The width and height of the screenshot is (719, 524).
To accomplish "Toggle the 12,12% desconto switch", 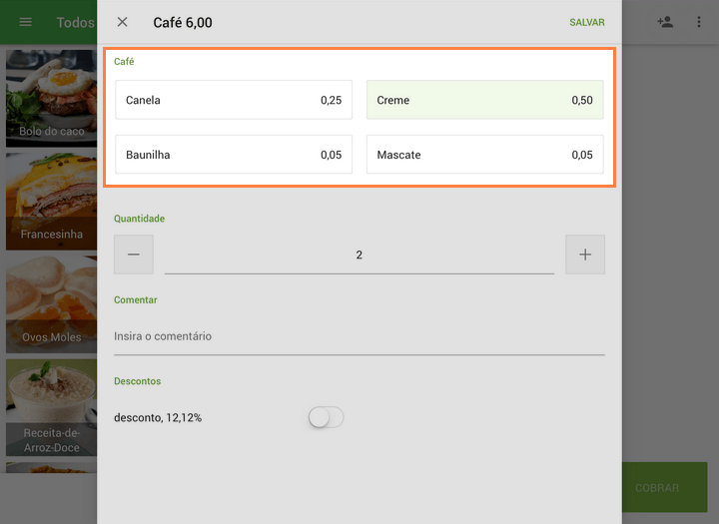I will click(x=326, y=418).
